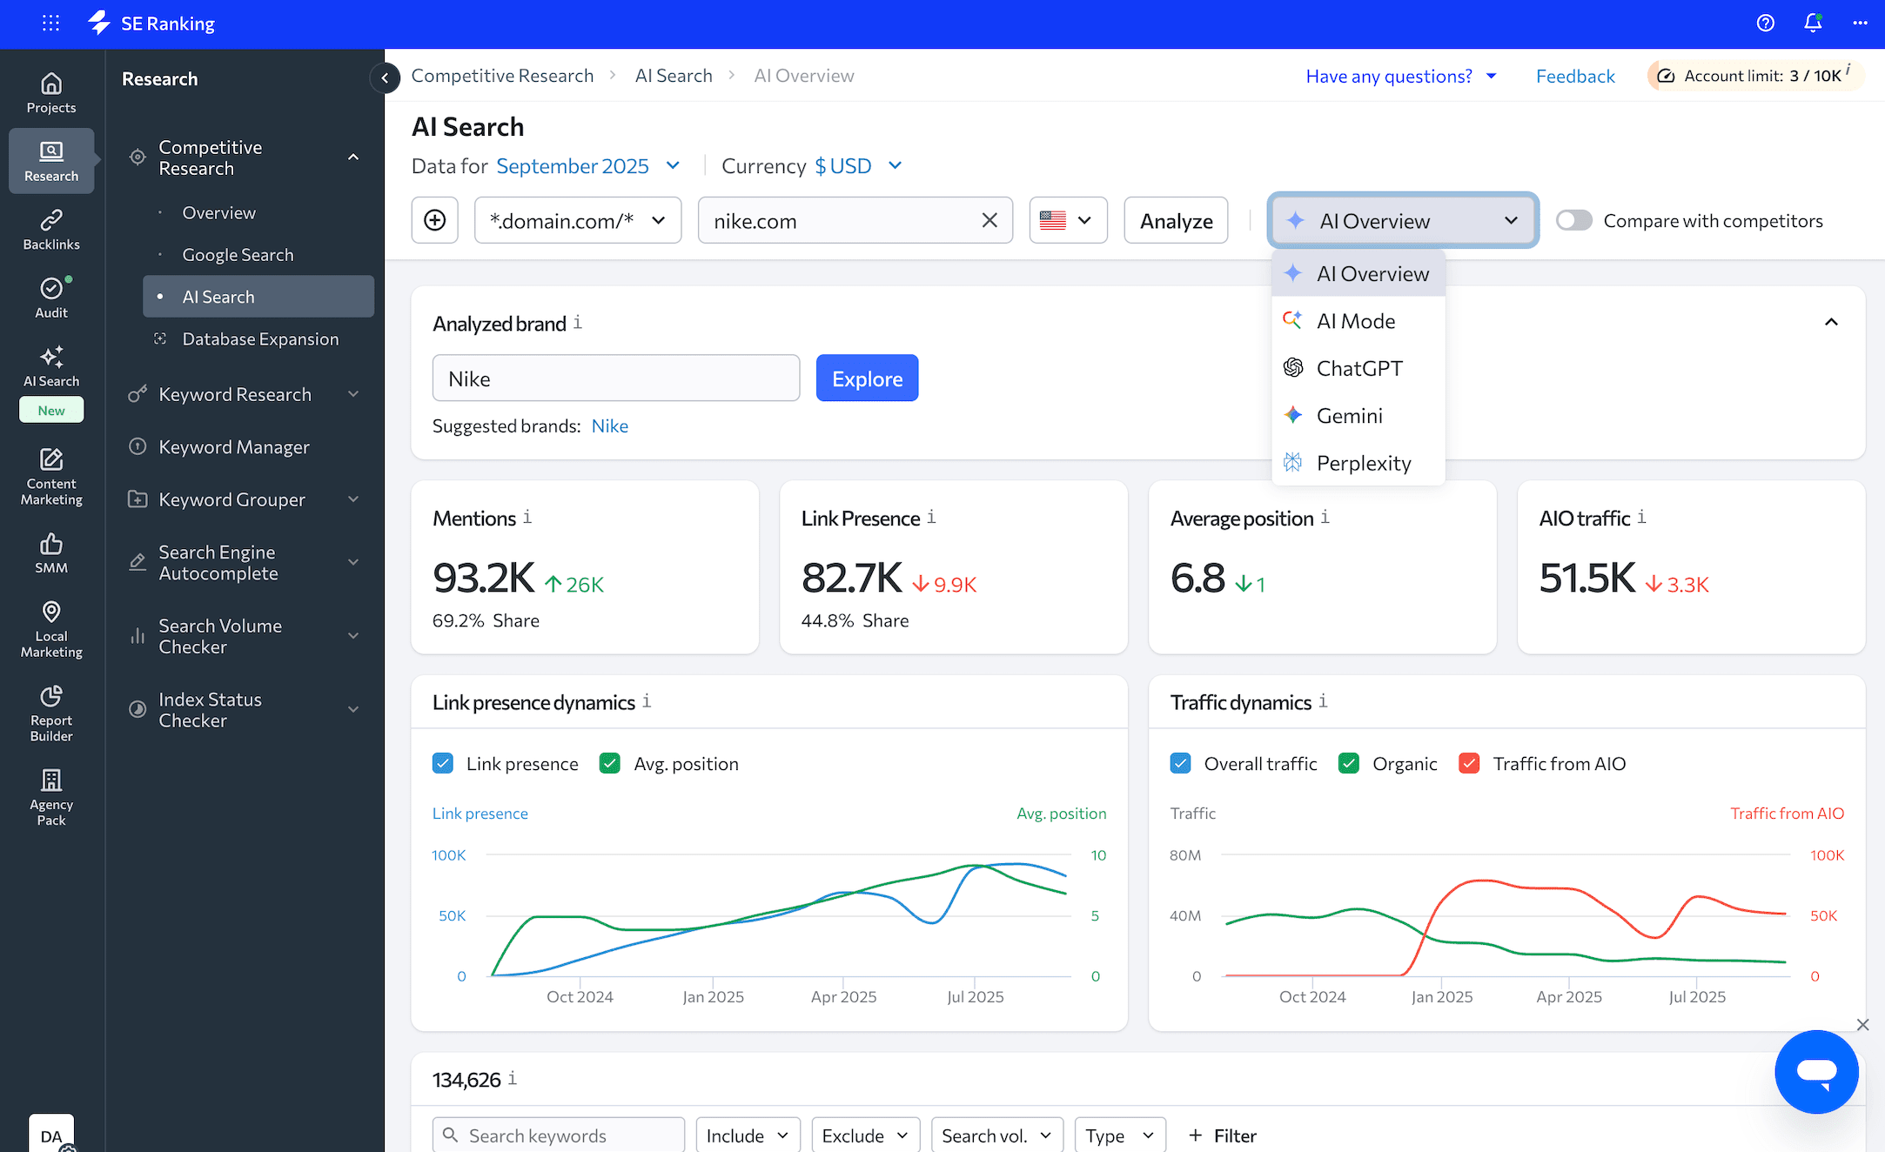Click the add domain plus icon
Screen dimensions: 1885x1152
pos(435,220)
